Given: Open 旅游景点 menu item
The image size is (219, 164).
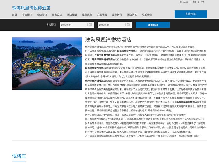Looking at the screenshot, I should [x=87, y=15].
